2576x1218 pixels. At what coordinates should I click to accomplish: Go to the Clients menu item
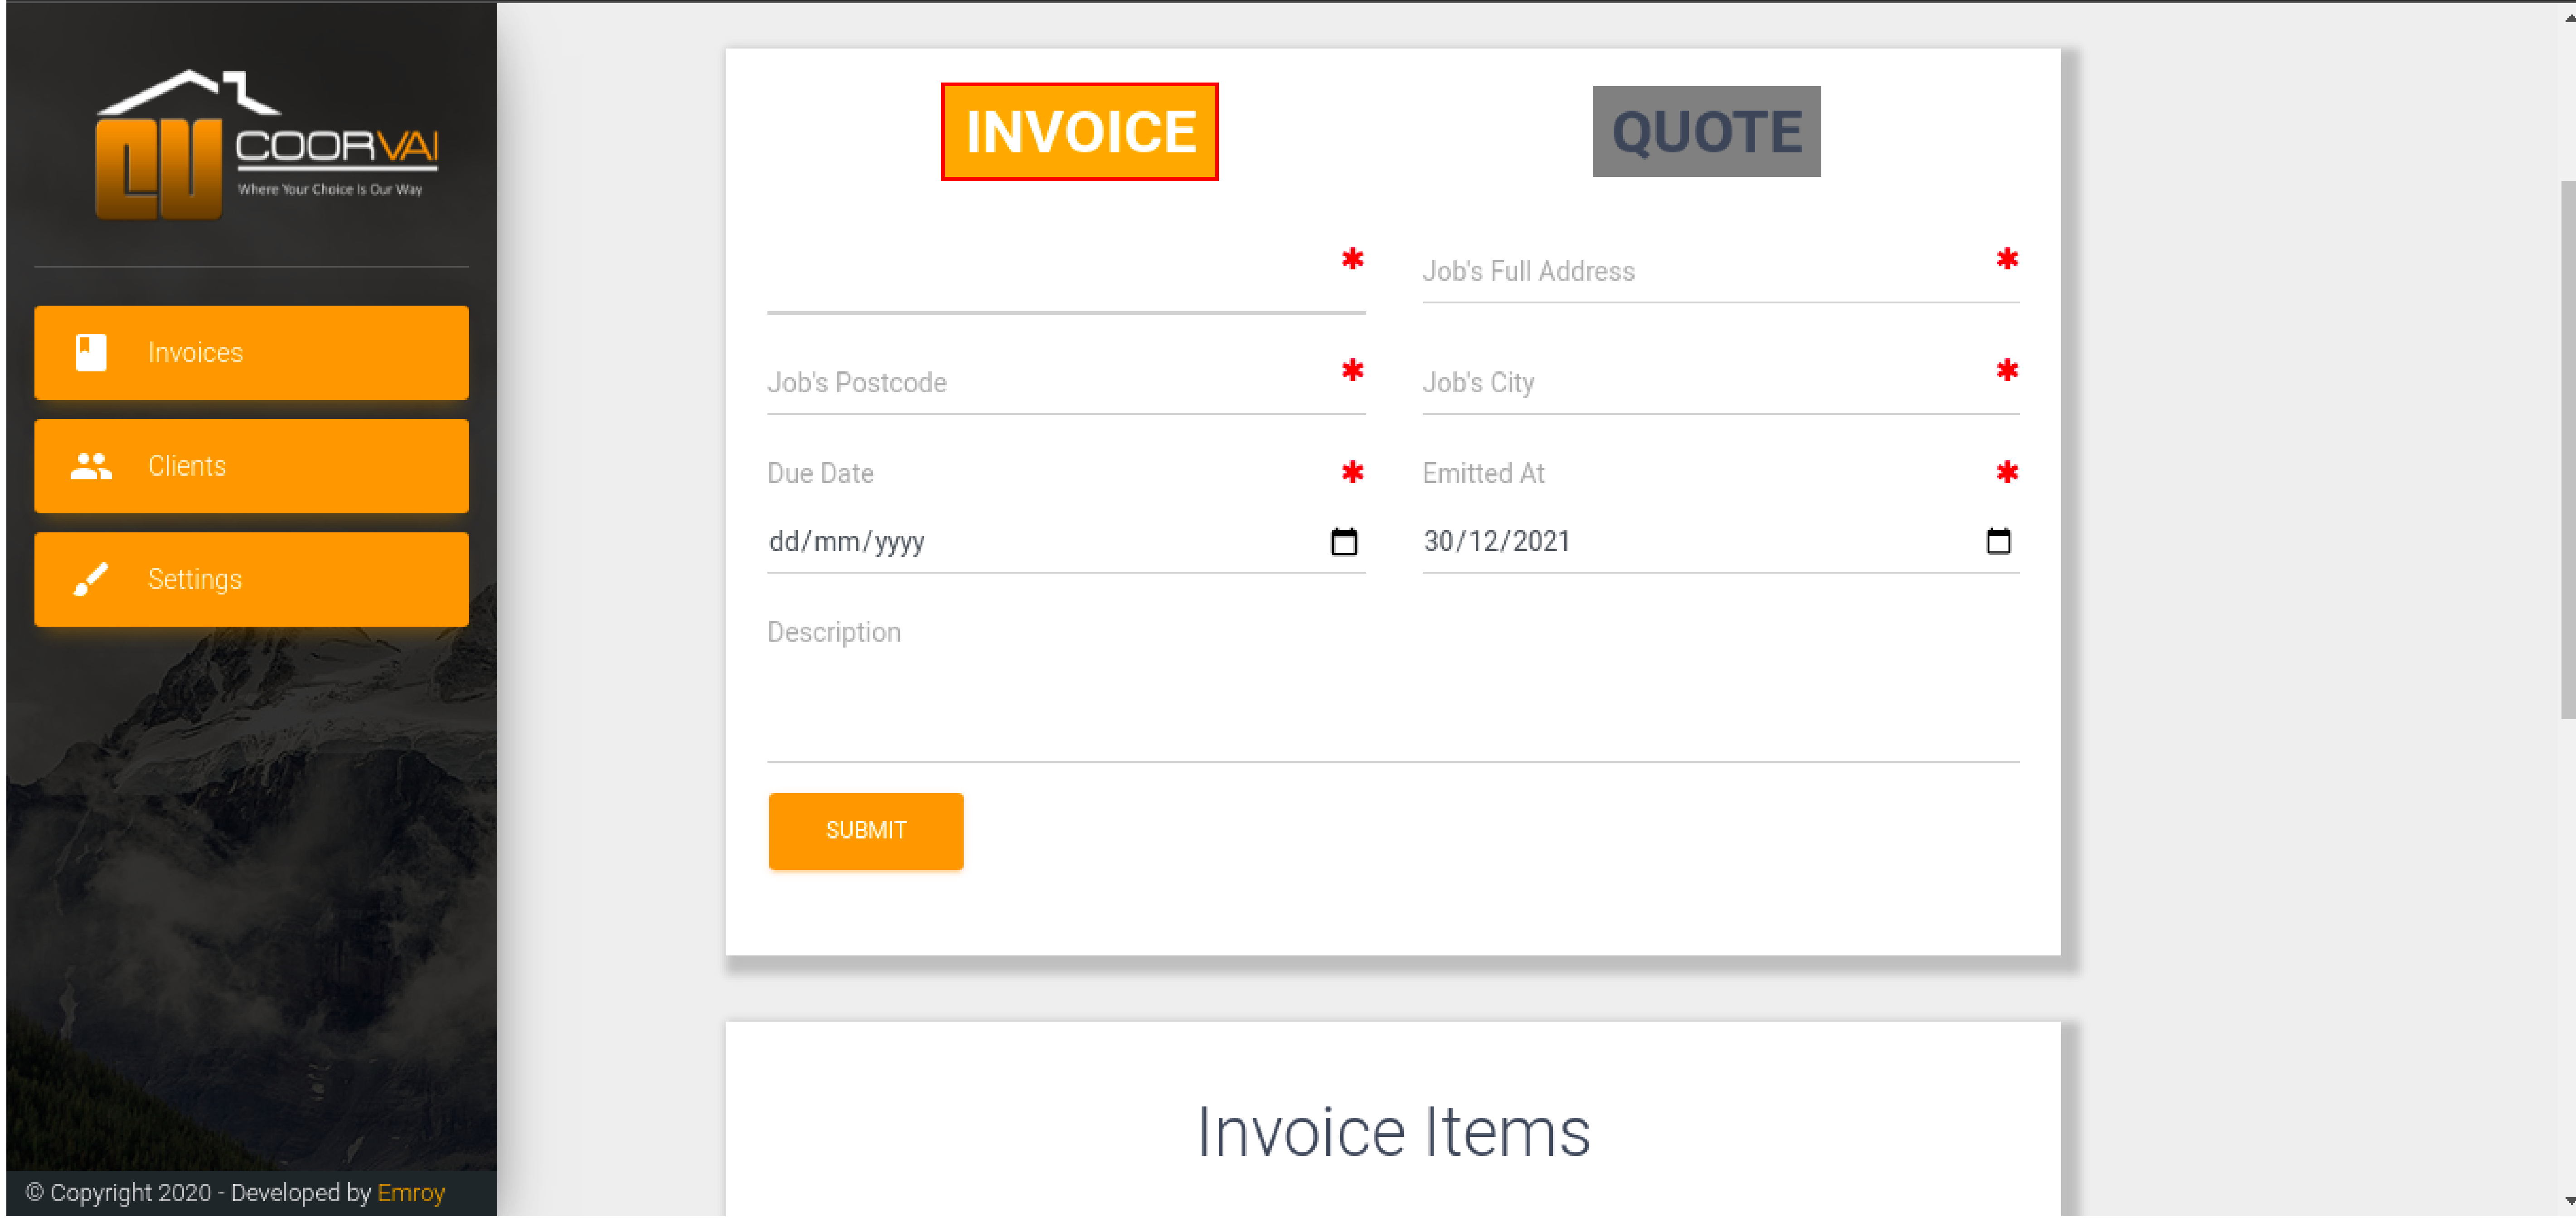251,466
